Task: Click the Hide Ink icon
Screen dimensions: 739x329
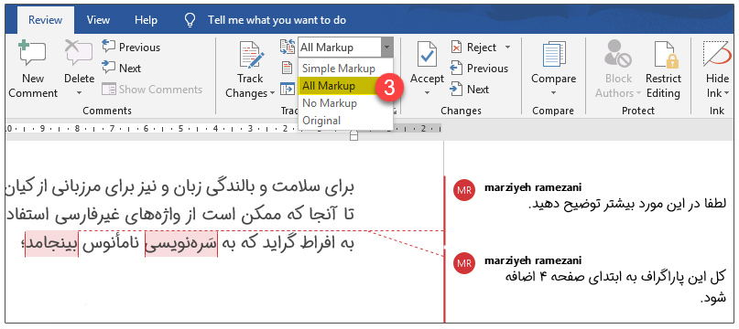Action: coord(717,54)
